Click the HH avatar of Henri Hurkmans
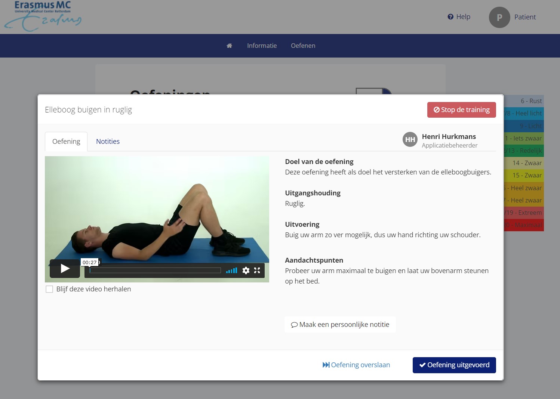The width and height of the screenshot is (560, 399). 410,139
